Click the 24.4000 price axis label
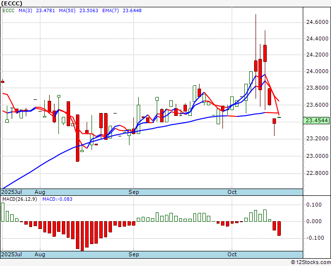 click(x=317, y=38)
